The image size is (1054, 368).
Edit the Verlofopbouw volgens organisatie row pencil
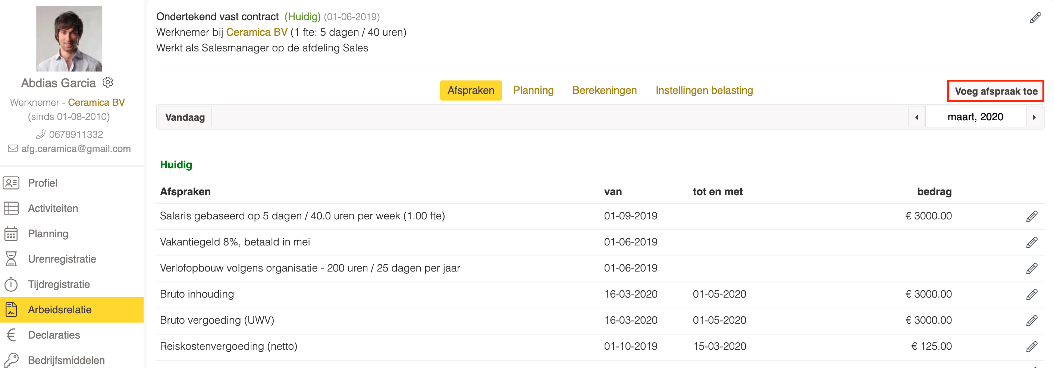coord(1032,268)
